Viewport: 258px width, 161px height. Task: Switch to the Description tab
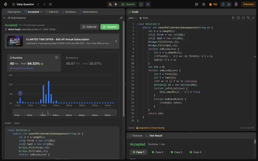[x=13, y=12]
